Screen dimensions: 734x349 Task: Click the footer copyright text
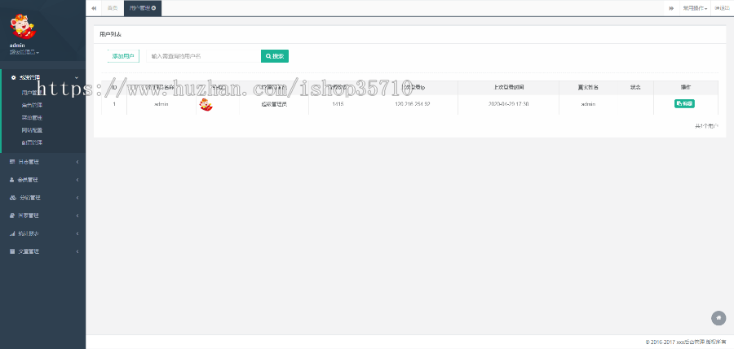coord(686,342)
